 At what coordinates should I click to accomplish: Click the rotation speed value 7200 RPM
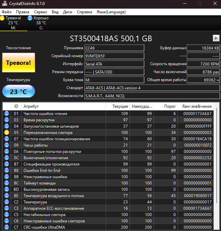click(x=203, y=64)
